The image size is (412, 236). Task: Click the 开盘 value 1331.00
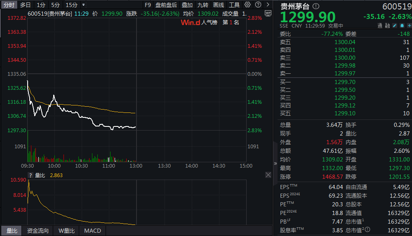coord(399,160)
